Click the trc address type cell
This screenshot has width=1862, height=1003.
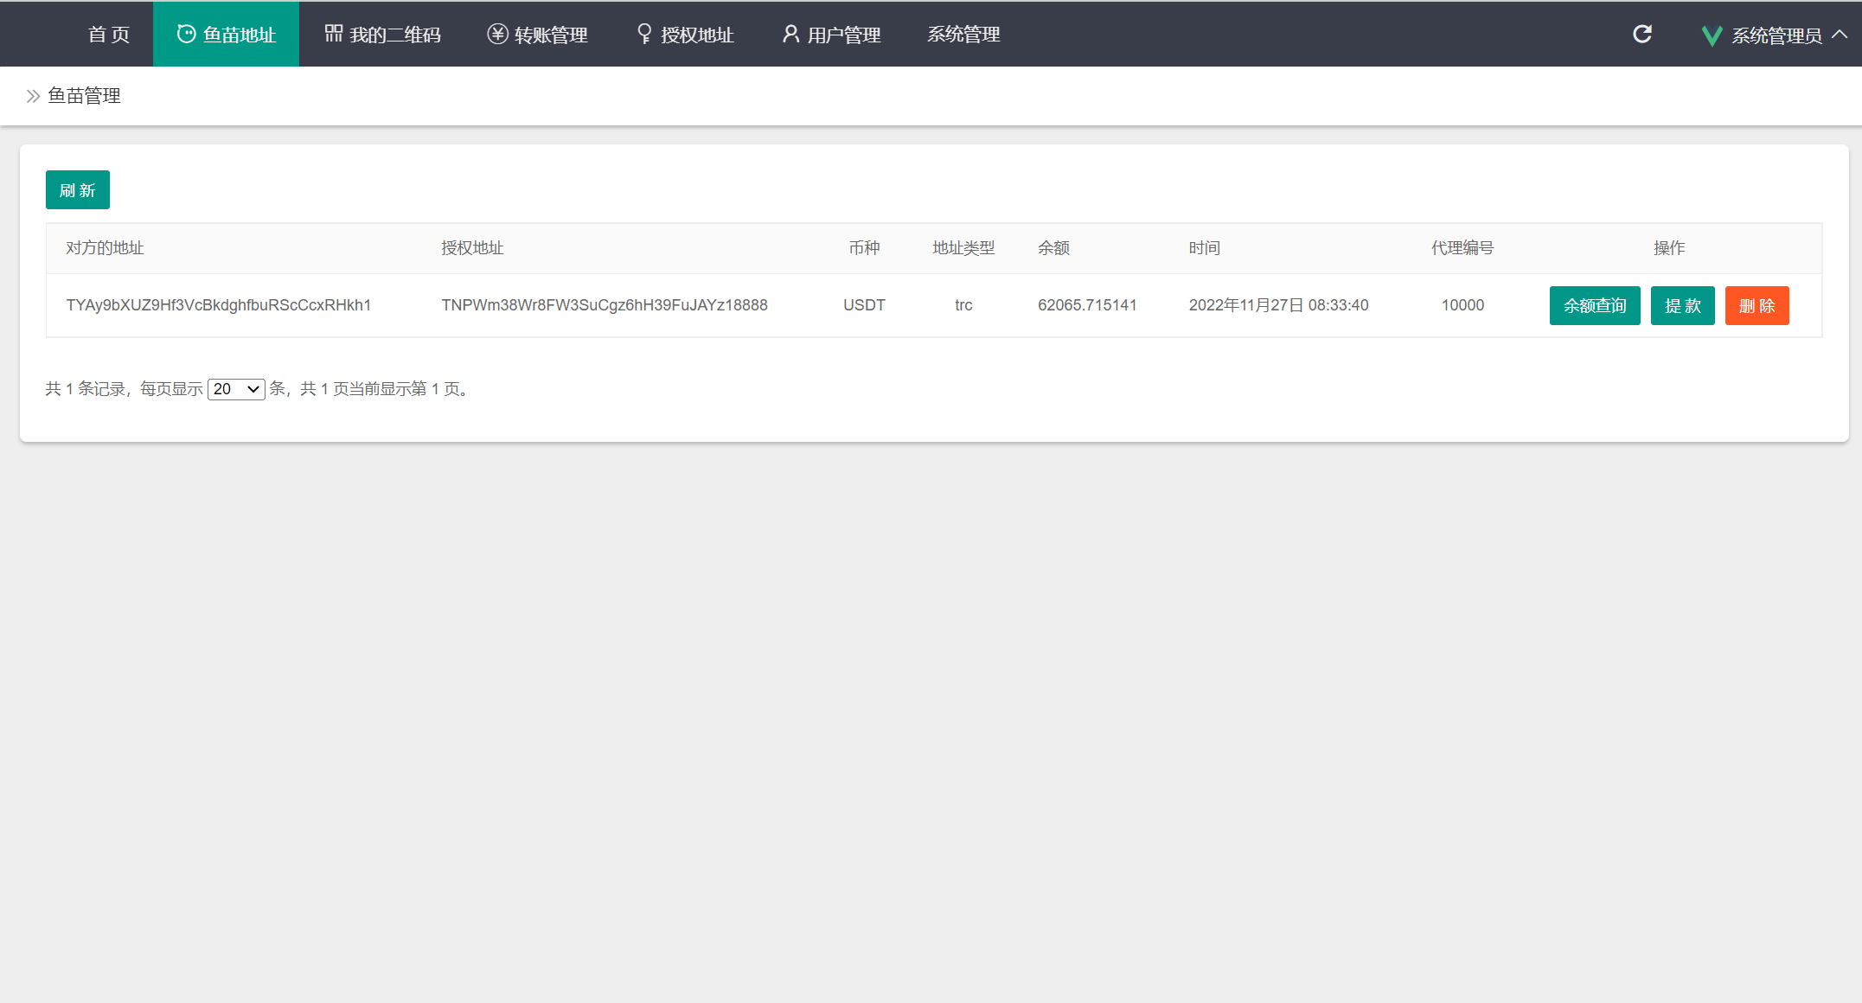click(x=963, y=305)
